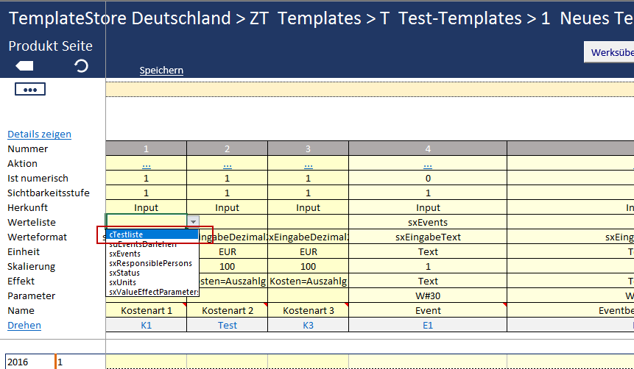The height and width of the screenshot is (369, 634).
Task: Choose sxUnits from the dropdown list
Action: tap(122, 282)
